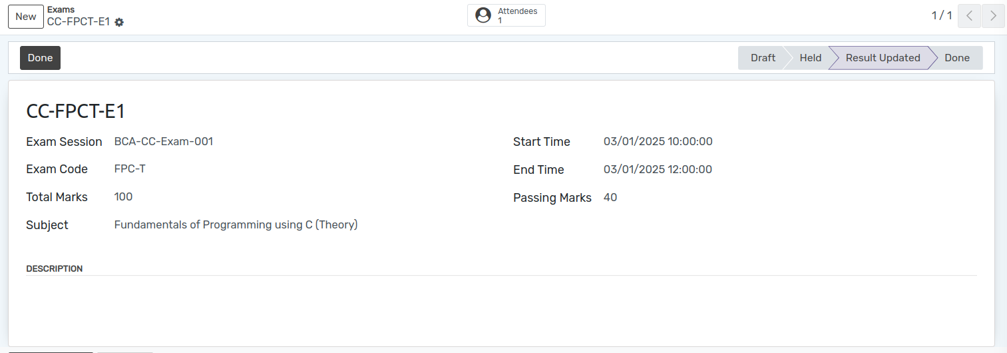Go to next record arrow
Screen dimensions: 1007x353
993,16
